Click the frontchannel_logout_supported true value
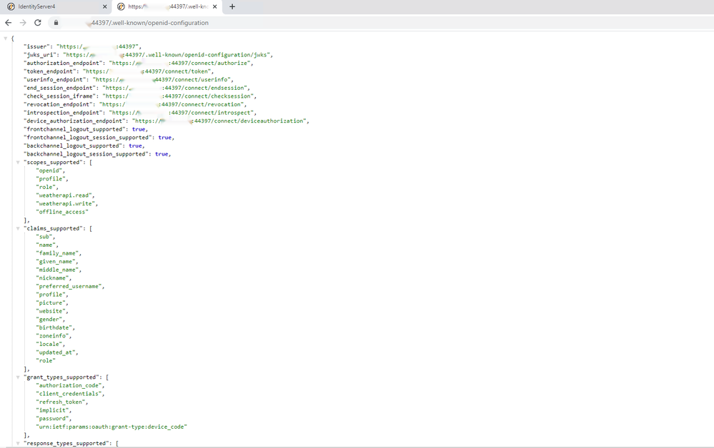714x448 pixels. [x=139, y=129]
